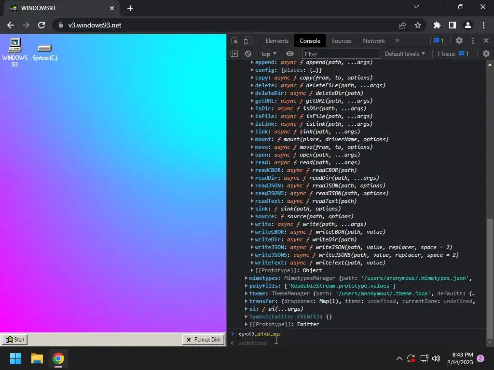Close the DevTools panel
Screen dimensions: 494x370
pos(486,40)
